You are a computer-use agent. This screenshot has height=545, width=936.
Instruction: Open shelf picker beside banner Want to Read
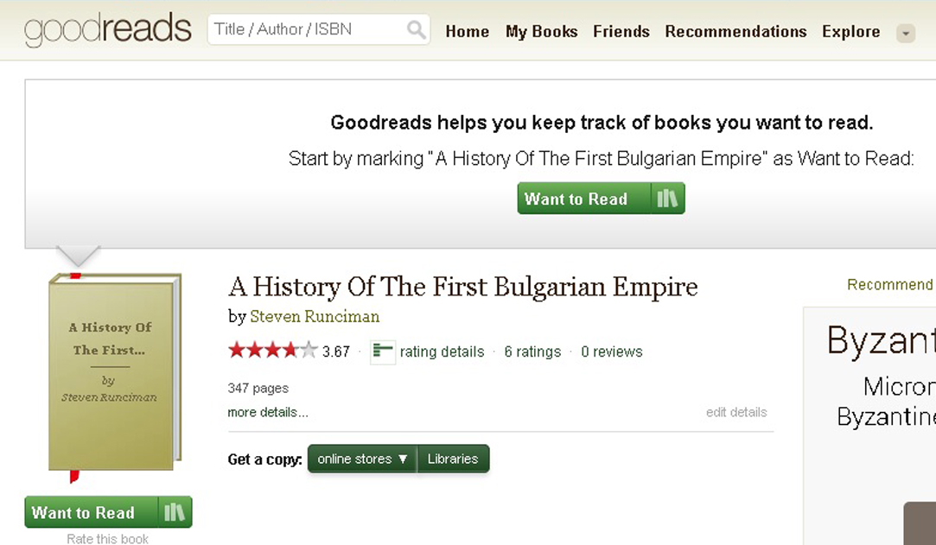(x=667, y=199)
